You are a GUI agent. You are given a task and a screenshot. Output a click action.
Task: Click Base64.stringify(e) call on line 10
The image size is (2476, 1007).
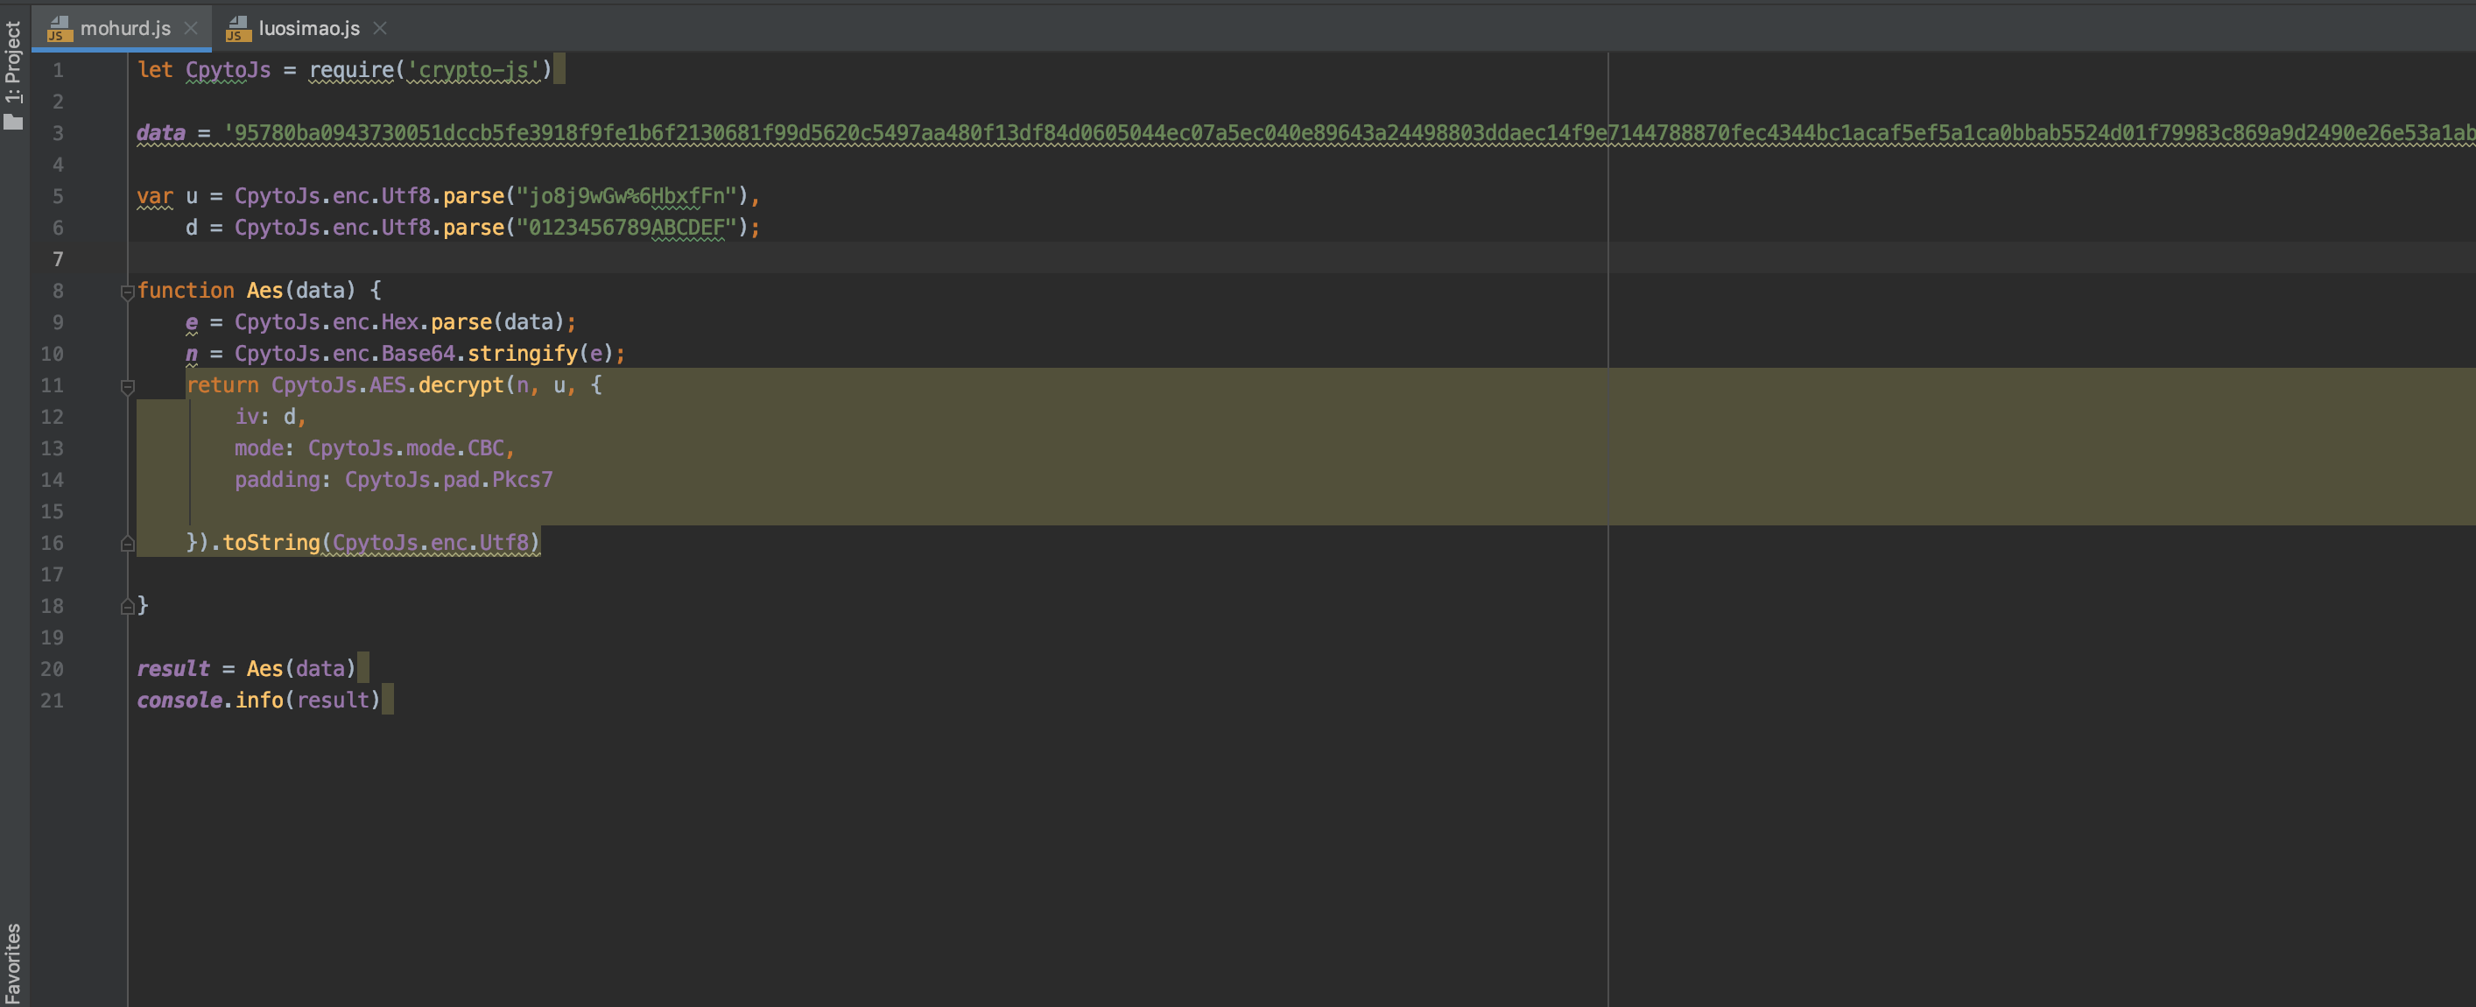497,354
